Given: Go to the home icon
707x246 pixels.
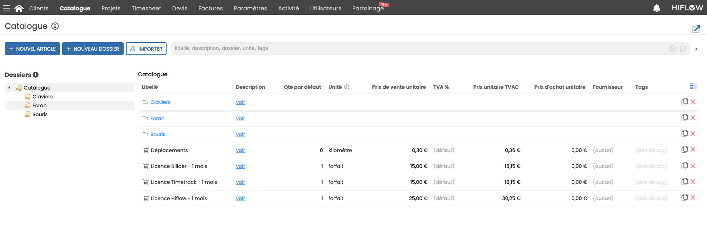Looking at the screenshot, I should click(x=19, y=8).
